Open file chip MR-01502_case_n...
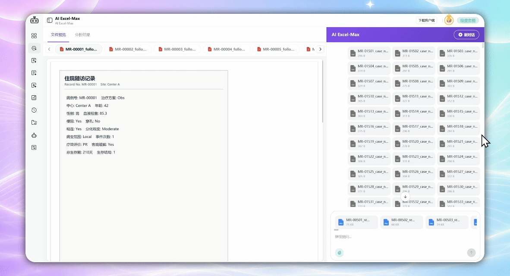 pyautogui.click(x=413, y=53)
